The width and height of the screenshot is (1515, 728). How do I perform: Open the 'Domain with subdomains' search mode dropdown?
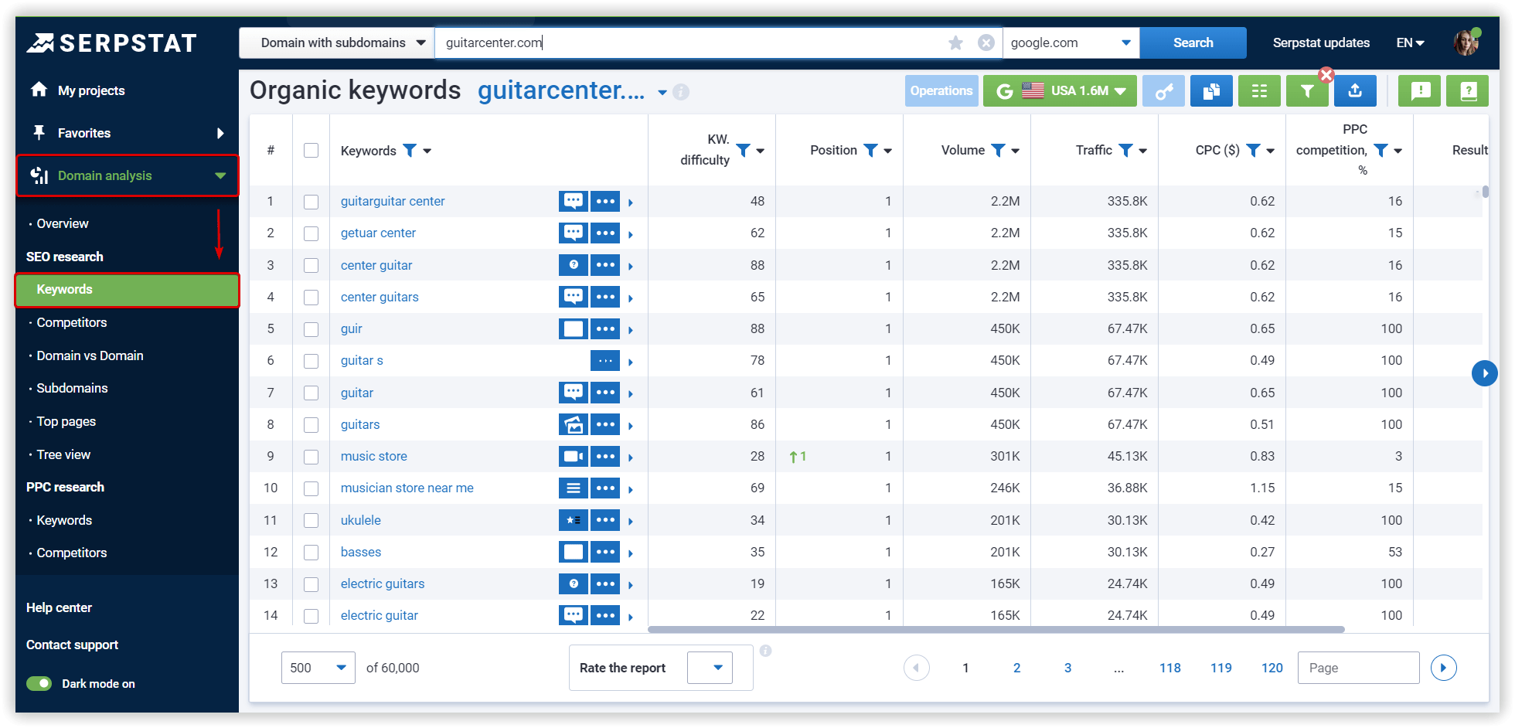(336, 43)
